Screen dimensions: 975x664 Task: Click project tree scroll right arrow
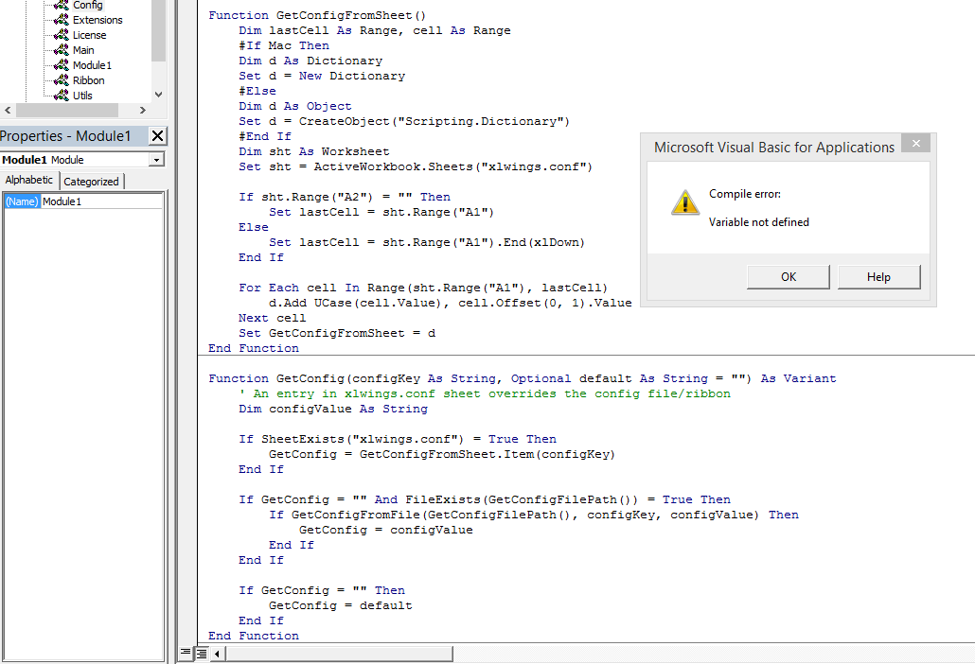pyautogui.click(x=143, y=110)
